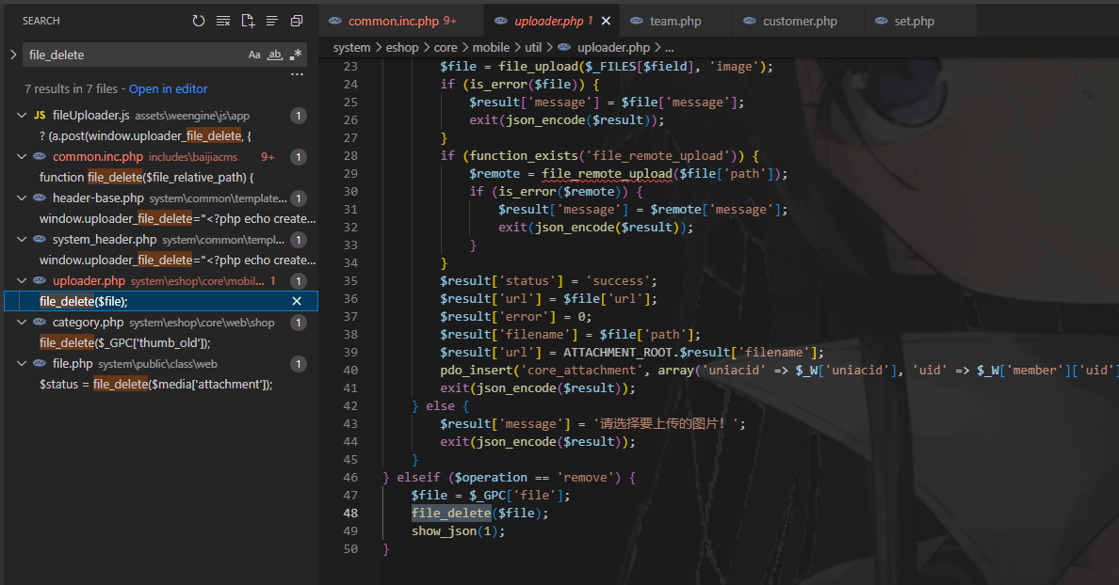Collapse all search results

(x=297, y=21)
